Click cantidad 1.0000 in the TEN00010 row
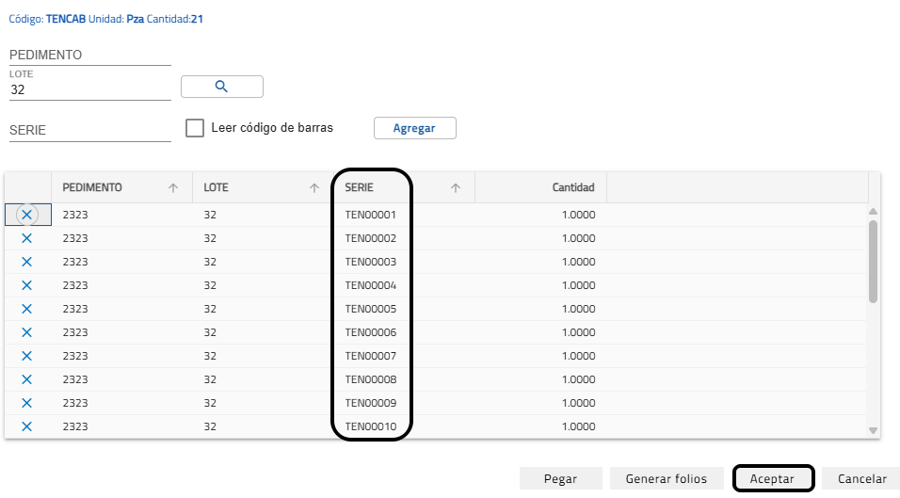This screenshot has height=498, width=900. (x=579, y=426)
